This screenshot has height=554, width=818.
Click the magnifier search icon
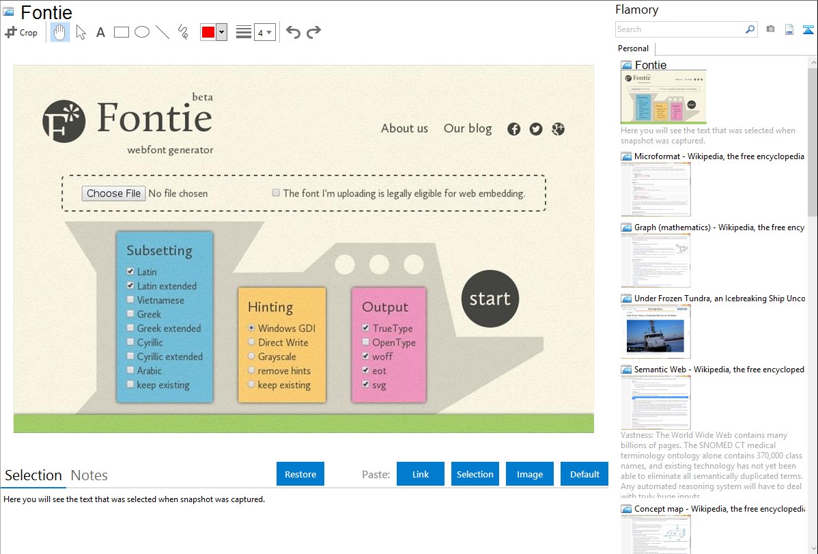pyautogui.click(x=750, y=29)
